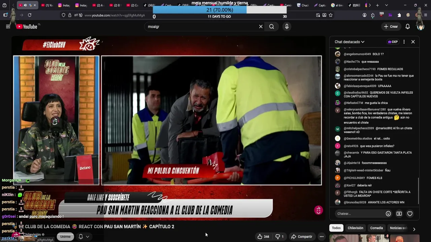Show site security padlock info
431x242 pixels.
tap(70, 15)
